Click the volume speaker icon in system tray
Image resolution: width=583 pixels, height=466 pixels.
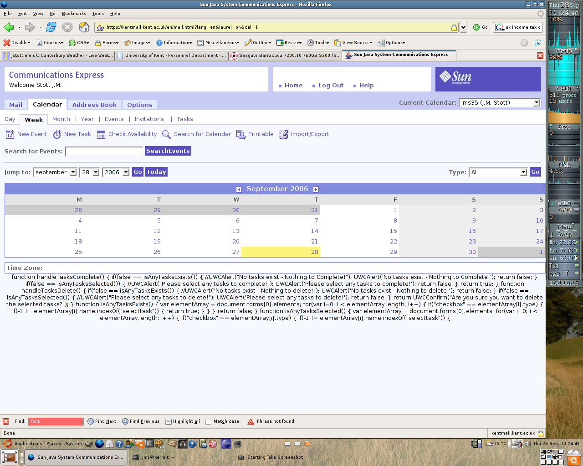coord(527,444)
